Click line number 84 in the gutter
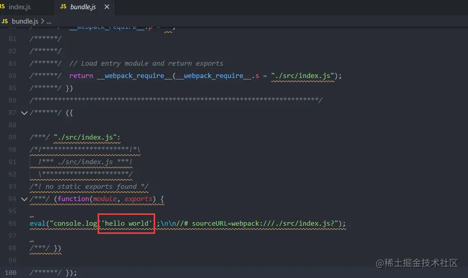 pos(12,76)
